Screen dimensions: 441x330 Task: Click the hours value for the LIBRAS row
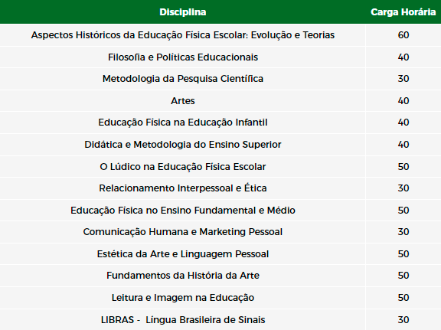[403, 319]
